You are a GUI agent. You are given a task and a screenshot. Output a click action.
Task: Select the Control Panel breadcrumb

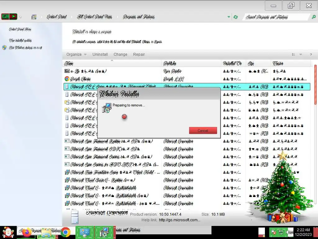point(57,17)
